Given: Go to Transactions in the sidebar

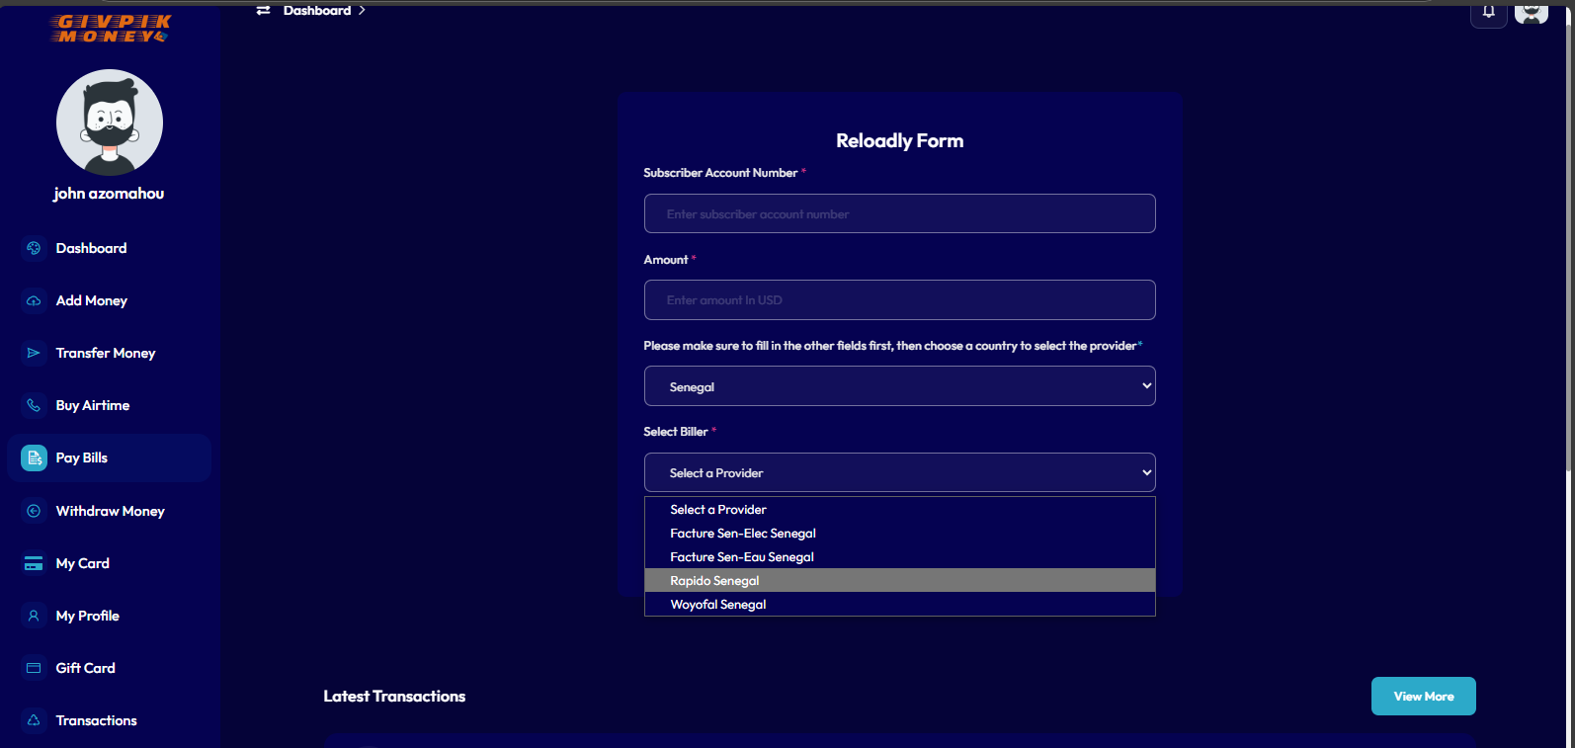Looking at the screenshot, I should (x=96, y=720).
